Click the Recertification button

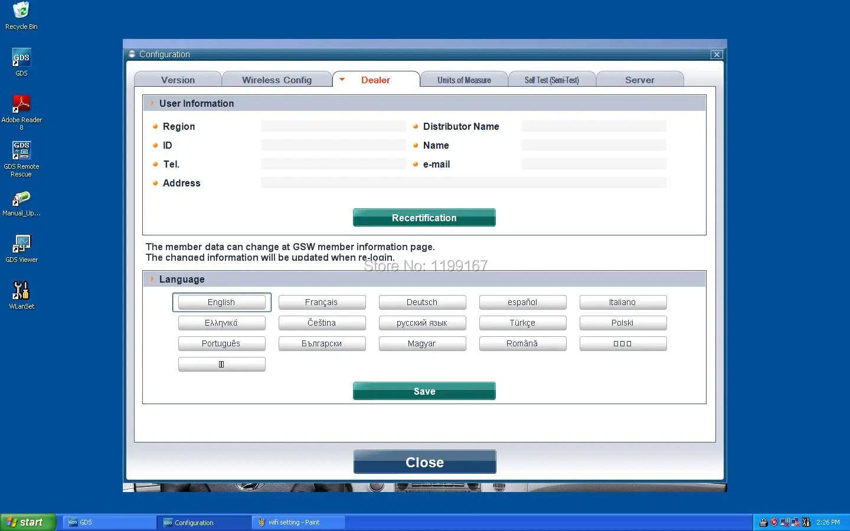click(x=424, y=218)
